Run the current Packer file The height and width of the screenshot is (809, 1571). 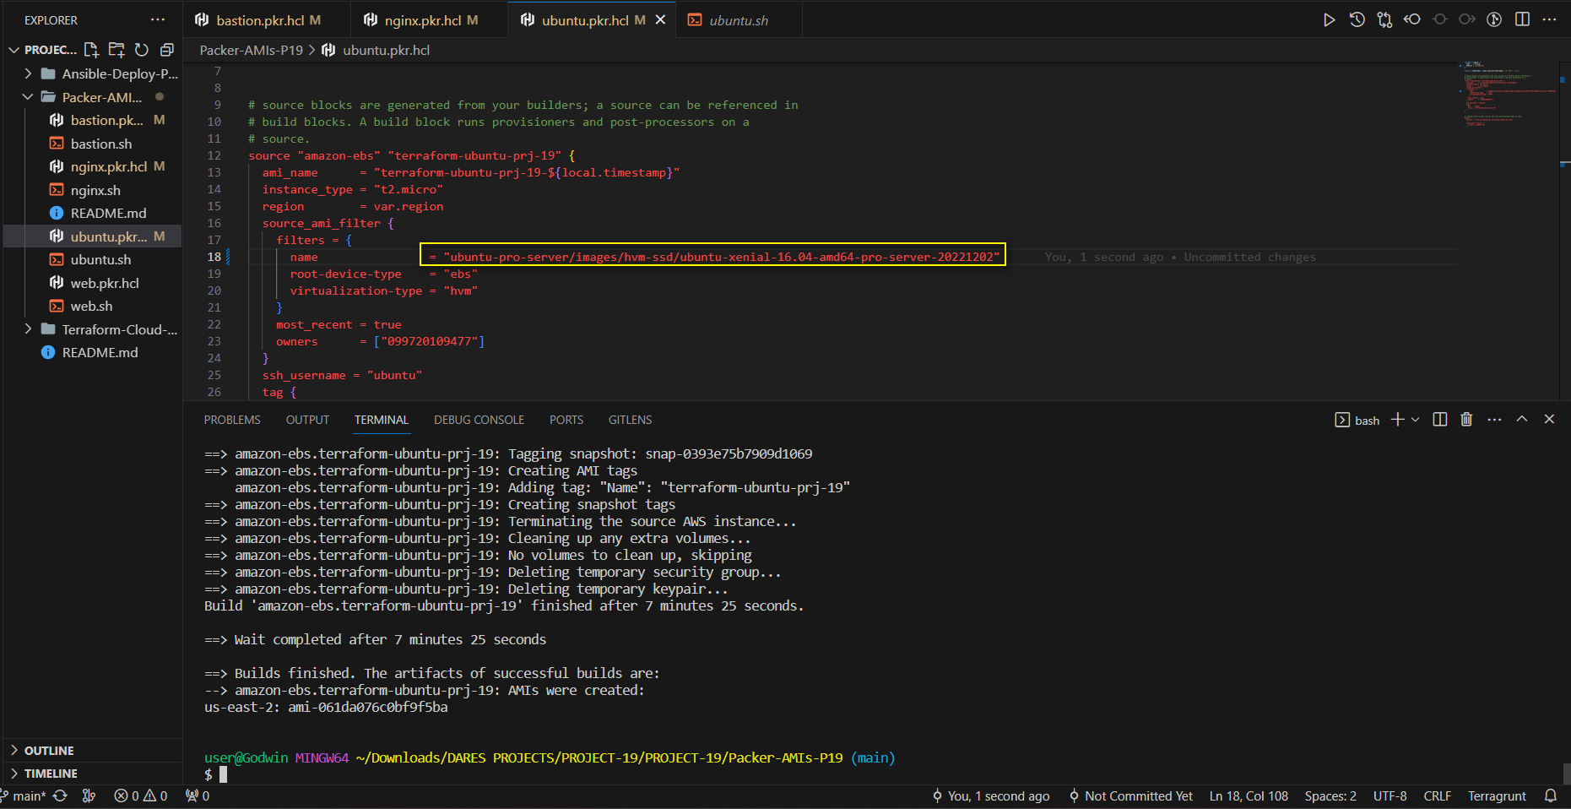point(1330,19)
